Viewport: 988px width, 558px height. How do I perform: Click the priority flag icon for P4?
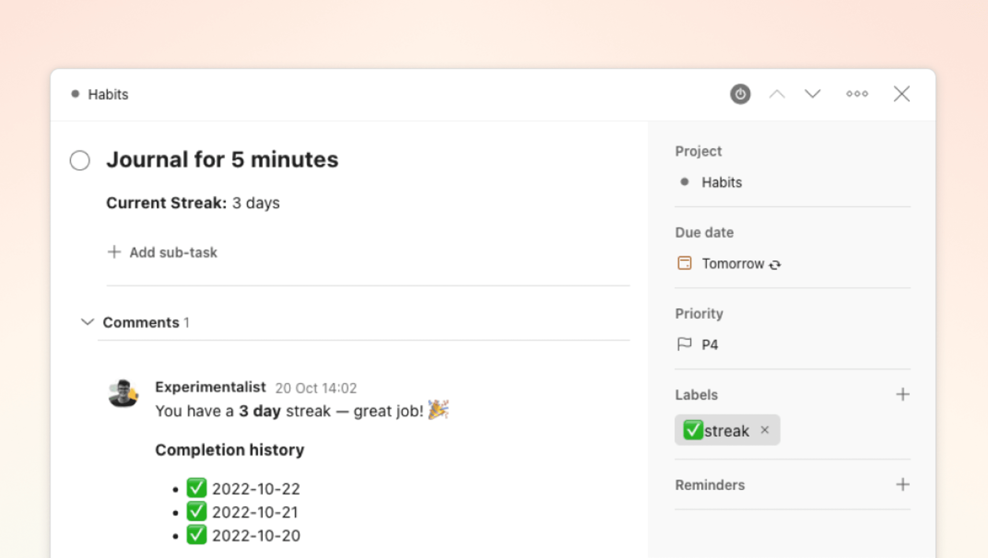point(685,344)
